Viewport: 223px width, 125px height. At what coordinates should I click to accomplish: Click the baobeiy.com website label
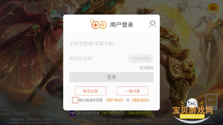click(192, 116)
